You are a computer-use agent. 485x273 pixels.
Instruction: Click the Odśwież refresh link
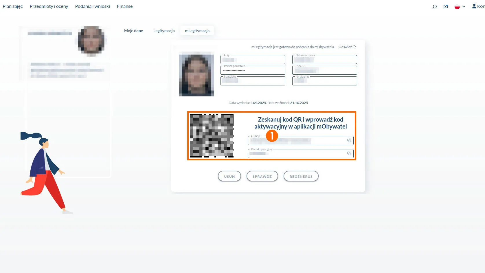347,47
